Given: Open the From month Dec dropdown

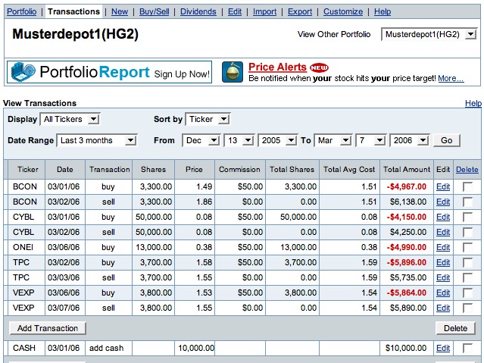Looking at the screenshot, I should click(201, 140).
